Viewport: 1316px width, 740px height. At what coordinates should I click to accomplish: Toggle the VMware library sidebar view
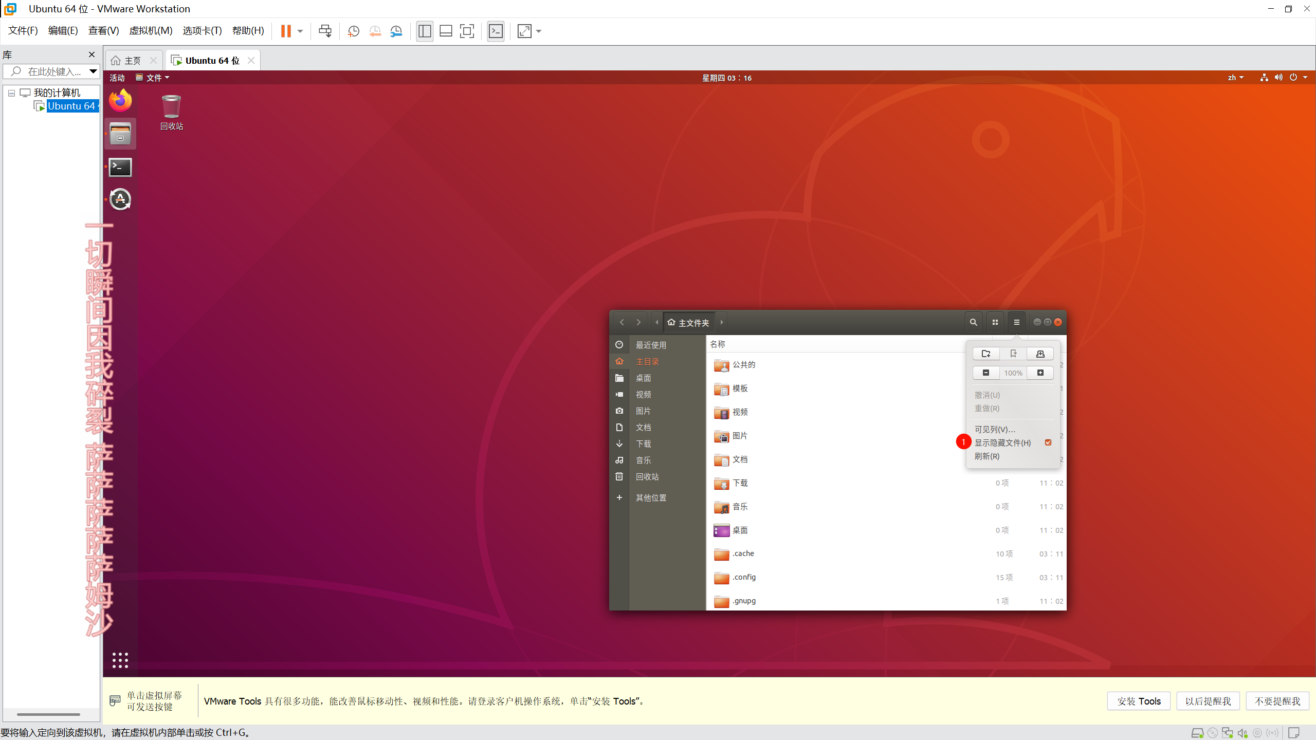[x=425, y=31]
